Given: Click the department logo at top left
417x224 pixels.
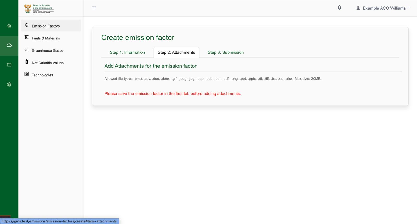Looking at the screenshot, I should (x=39, y=9).
